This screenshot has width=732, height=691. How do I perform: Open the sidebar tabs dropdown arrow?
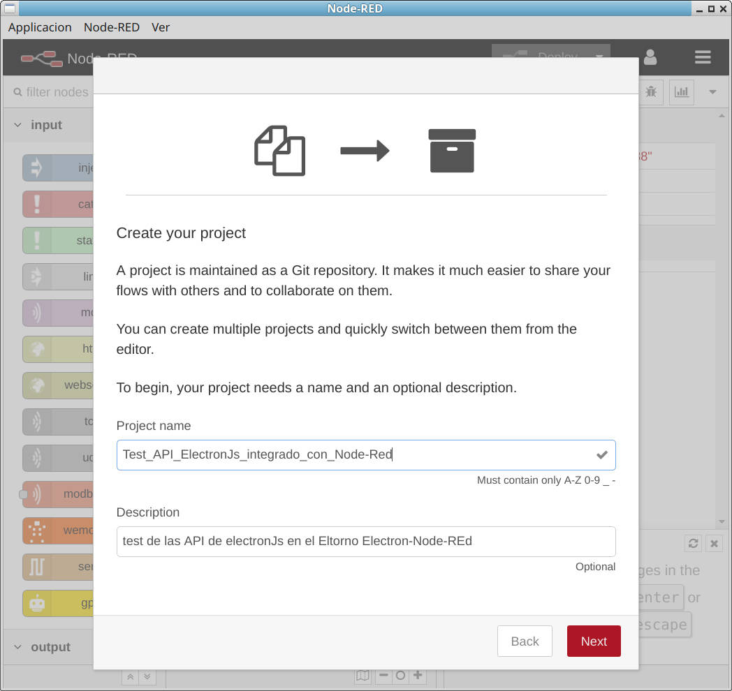[712, 91]
